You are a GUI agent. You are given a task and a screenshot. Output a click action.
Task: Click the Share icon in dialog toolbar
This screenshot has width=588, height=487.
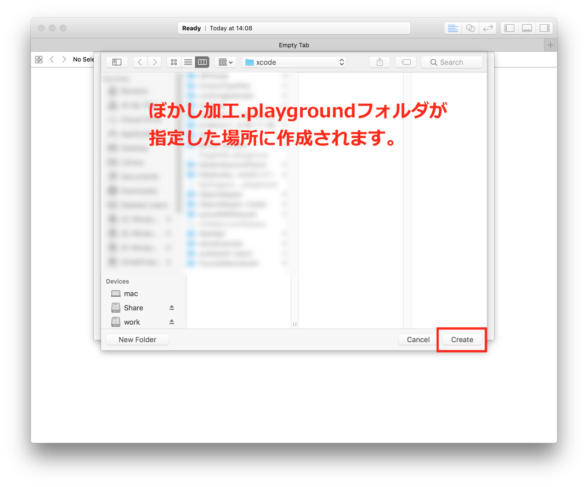(x=380, y=62)
